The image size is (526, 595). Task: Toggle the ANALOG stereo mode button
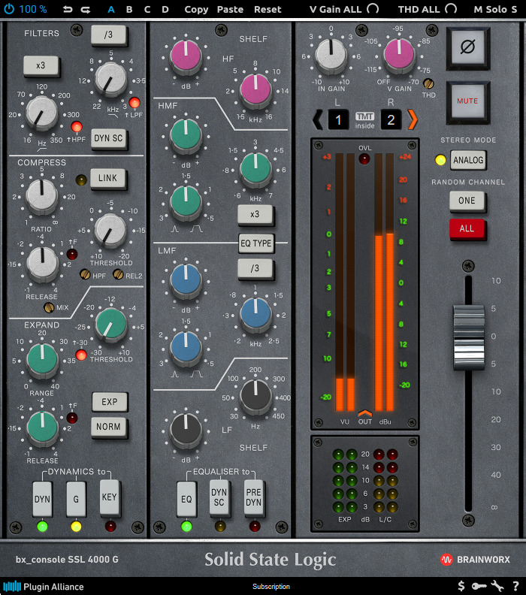[x=468, y=160]
